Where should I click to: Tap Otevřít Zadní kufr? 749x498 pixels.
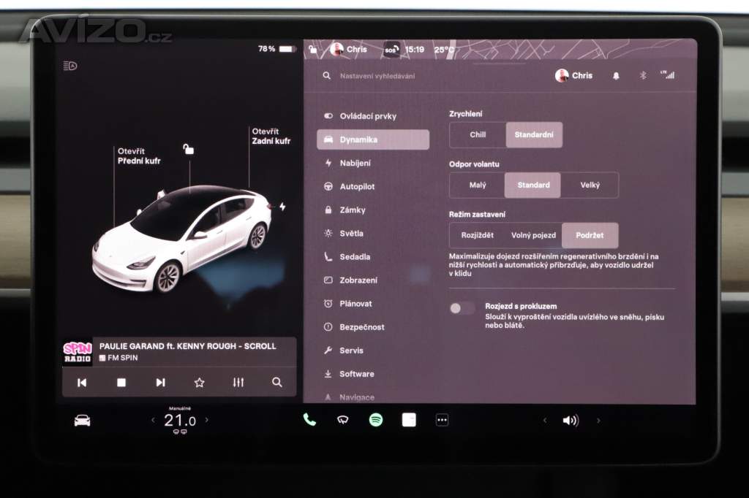click(x=271, y=137)
